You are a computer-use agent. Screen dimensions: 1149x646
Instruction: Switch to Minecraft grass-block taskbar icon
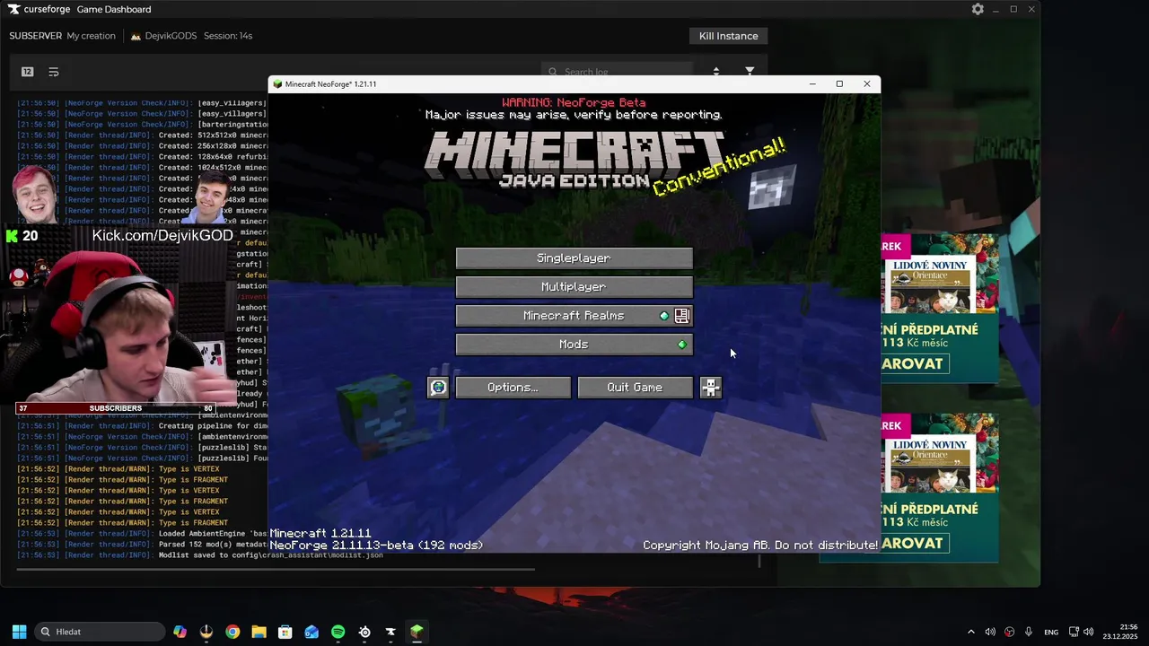(417, 632)
